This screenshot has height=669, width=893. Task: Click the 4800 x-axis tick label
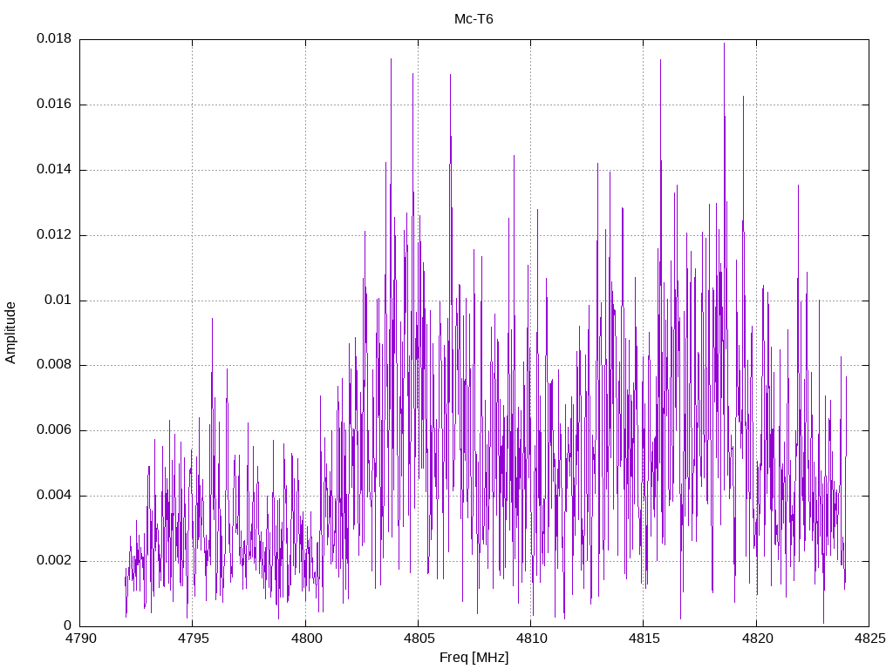pos(306,639)
